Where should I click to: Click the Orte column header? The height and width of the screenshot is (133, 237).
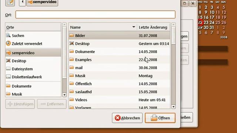coord(33,27)
